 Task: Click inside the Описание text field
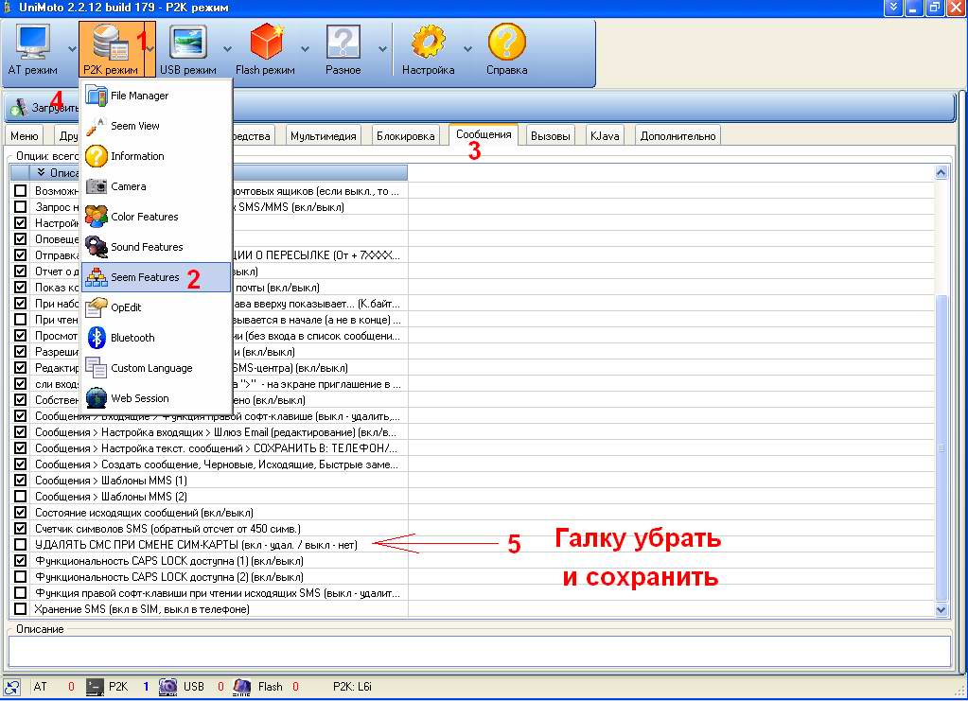pyautogui.click(x=479, y=651)
